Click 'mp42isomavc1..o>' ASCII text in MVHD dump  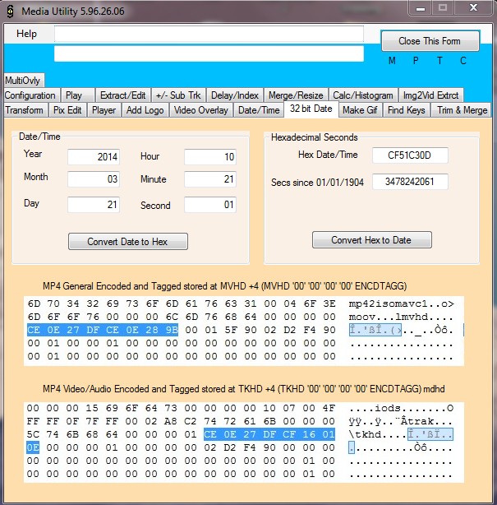[x=401, y=304]
